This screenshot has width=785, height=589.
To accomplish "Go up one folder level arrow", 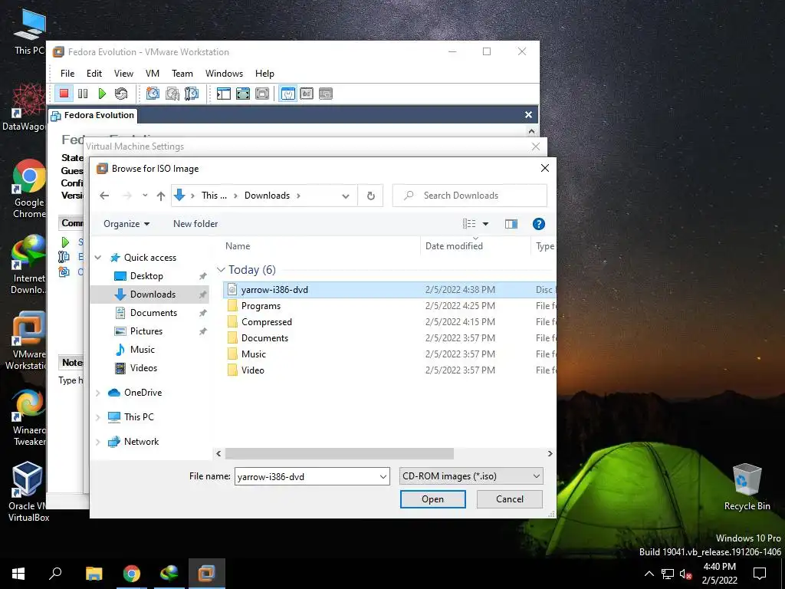I will [161, 196].
